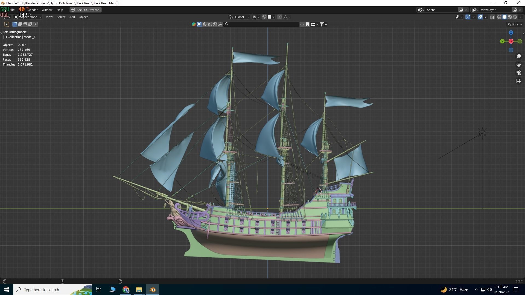Toggle snapping magnet icon
525x295 pixels.
264,17
